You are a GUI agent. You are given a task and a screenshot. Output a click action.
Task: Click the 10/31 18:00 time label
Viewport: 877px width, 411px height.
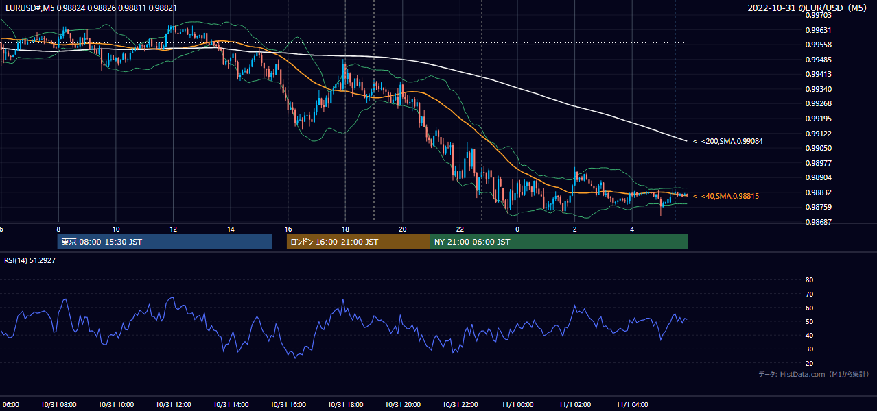345,405
